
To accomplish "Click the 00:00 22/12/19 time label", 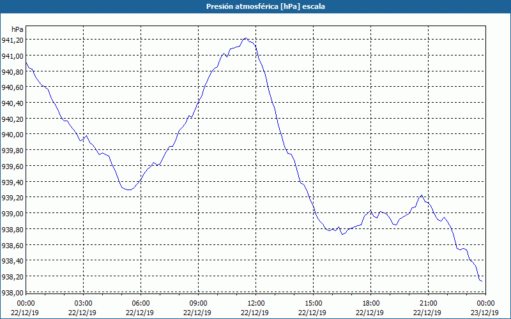I will pos(25,308).
